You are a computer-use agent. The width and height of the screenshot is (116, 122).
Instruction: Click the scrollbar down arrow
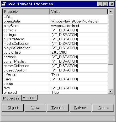(110, 91)
